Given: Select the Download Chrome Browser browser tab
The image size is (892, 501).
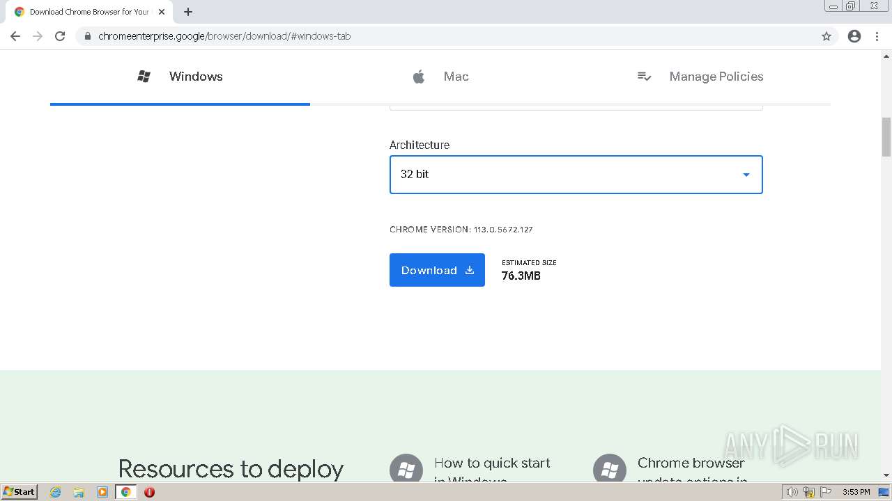Looking at the screenshot, I should point(89,12).
